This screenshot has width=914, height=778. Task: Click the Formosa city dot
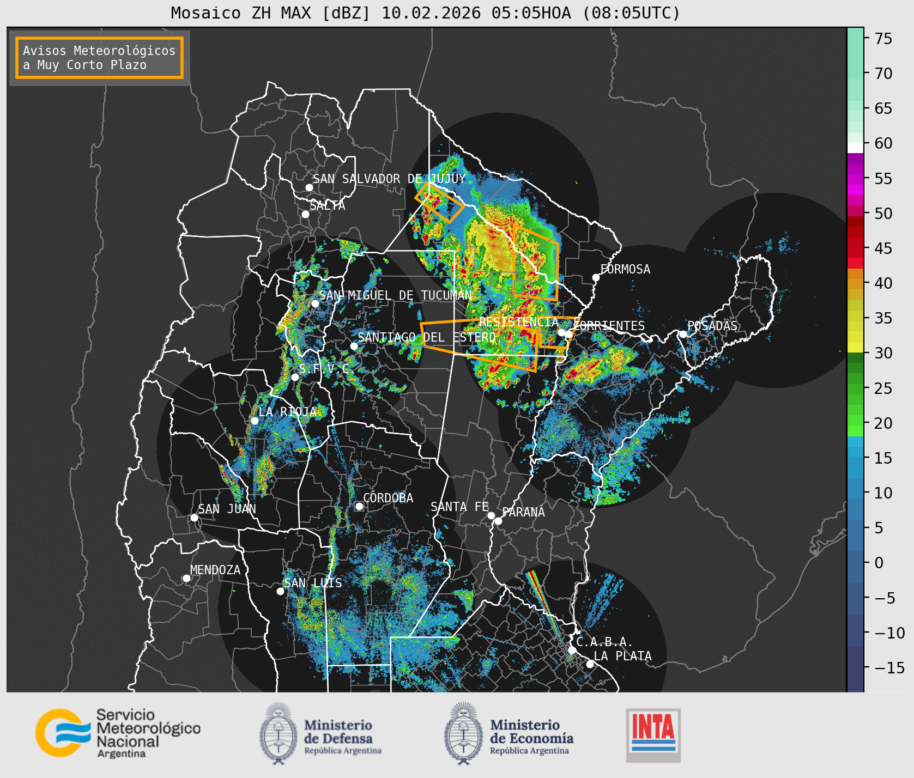(596, 277)
